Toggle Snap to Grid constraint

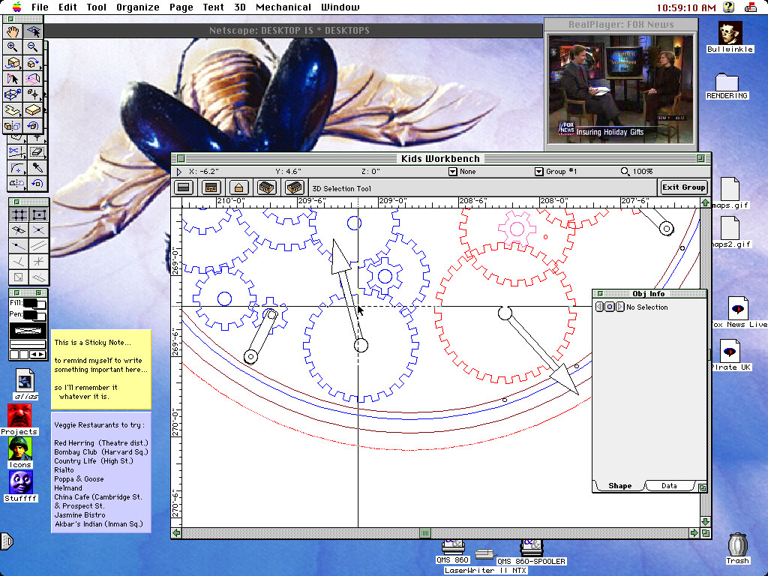click(x=19, y=215)
